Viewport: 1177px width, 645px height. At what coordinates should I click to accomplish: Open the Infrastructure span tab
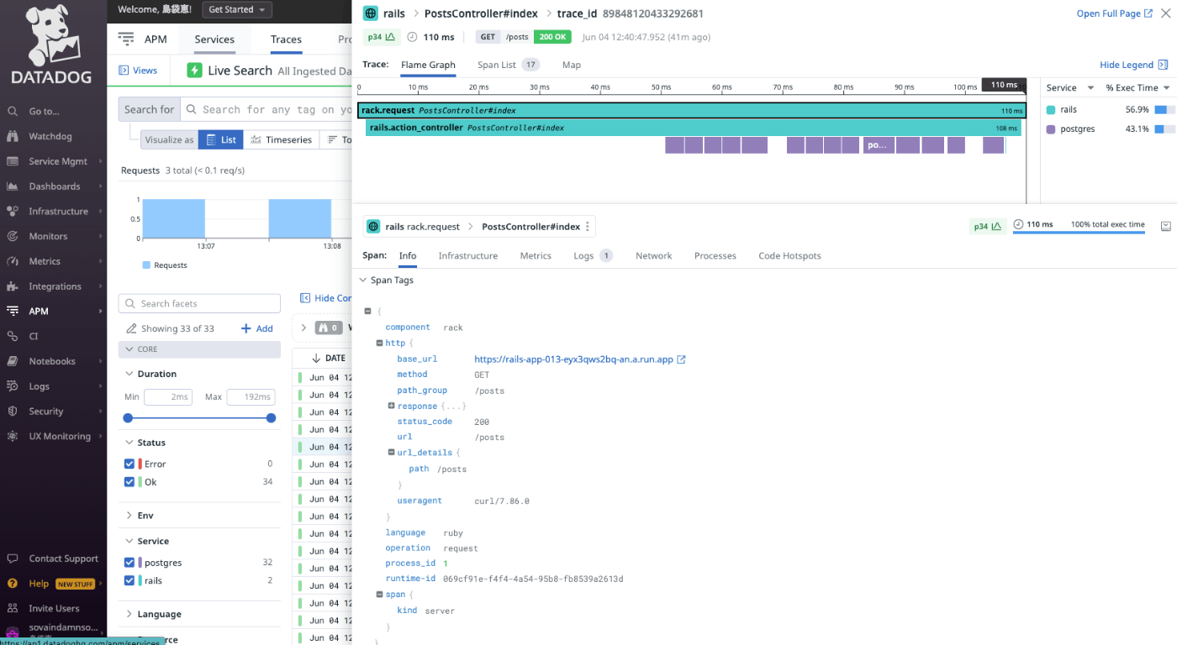click(468, 256)
